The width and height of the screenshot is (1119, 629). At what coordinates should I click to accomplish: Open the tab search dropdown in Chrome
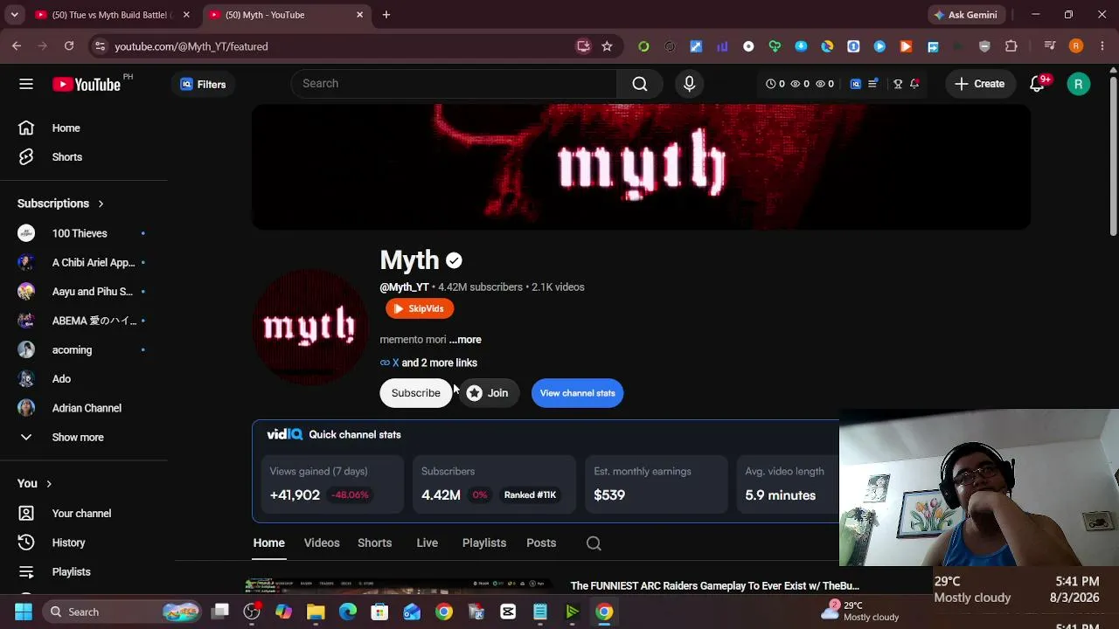(14, 15)
